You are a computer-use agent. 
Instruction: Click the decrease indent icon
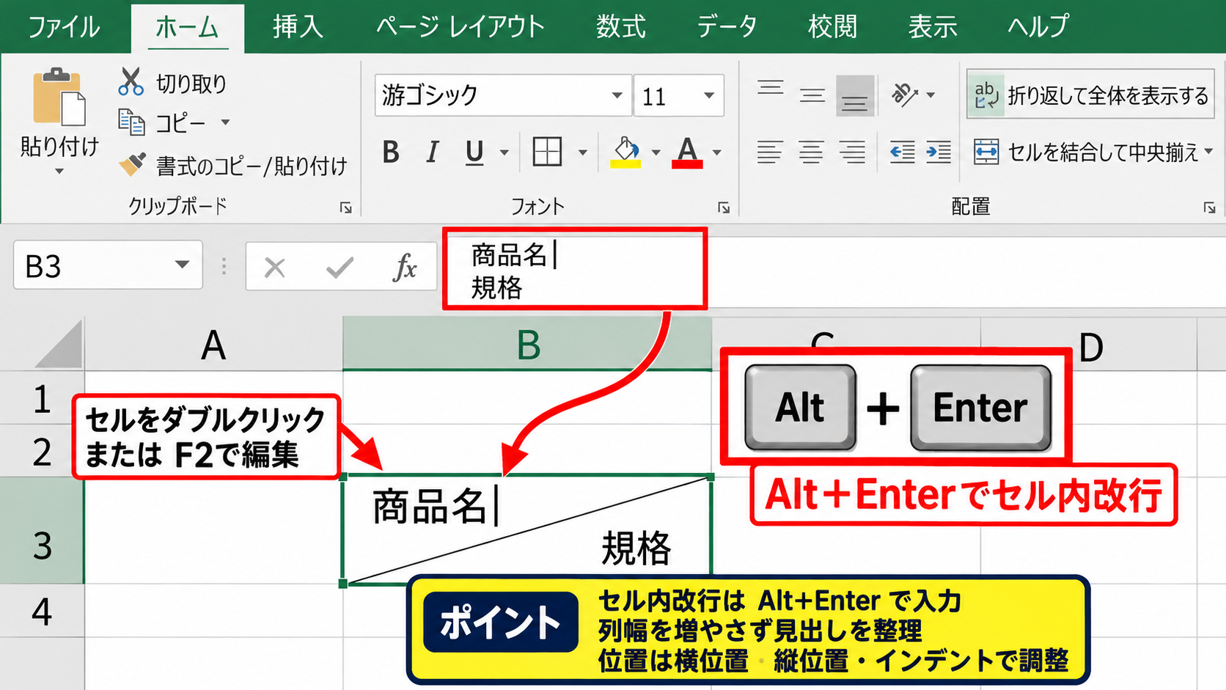[902, 153]
